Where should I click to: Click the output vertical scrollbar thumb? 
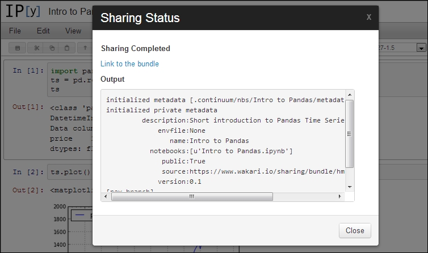(x=349, y=134)
